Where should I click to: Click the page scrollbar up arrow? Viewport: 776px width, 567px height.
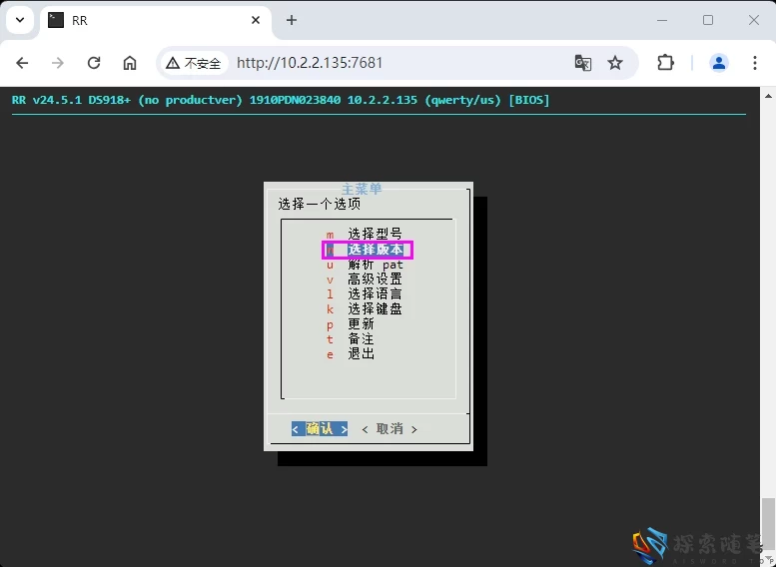[x=768, y=96]
